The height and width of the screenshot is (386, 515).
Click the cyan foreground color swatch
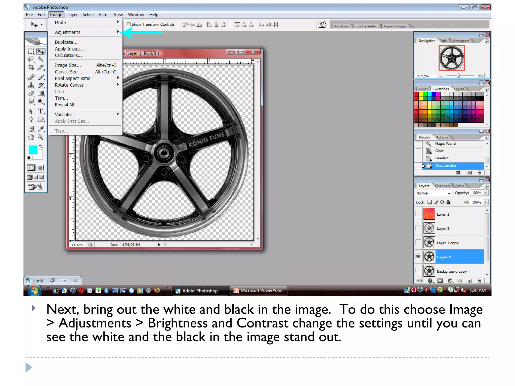click(x=33, y=150)
